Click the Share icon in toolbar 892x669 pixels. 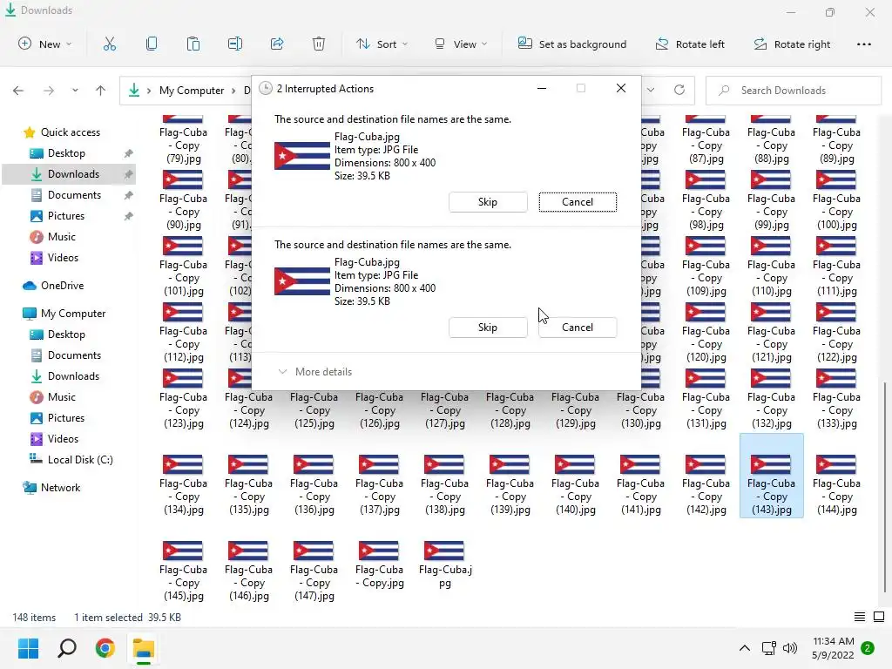click(x=277, y=44)
